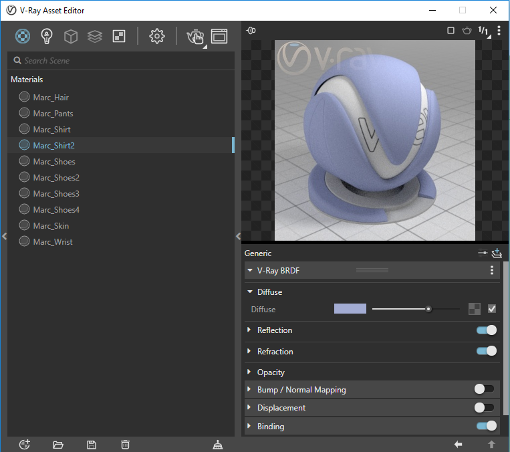Render preview with small teapot icon
The height and width of the screenshot is (452, 510).
coord(467,31)
